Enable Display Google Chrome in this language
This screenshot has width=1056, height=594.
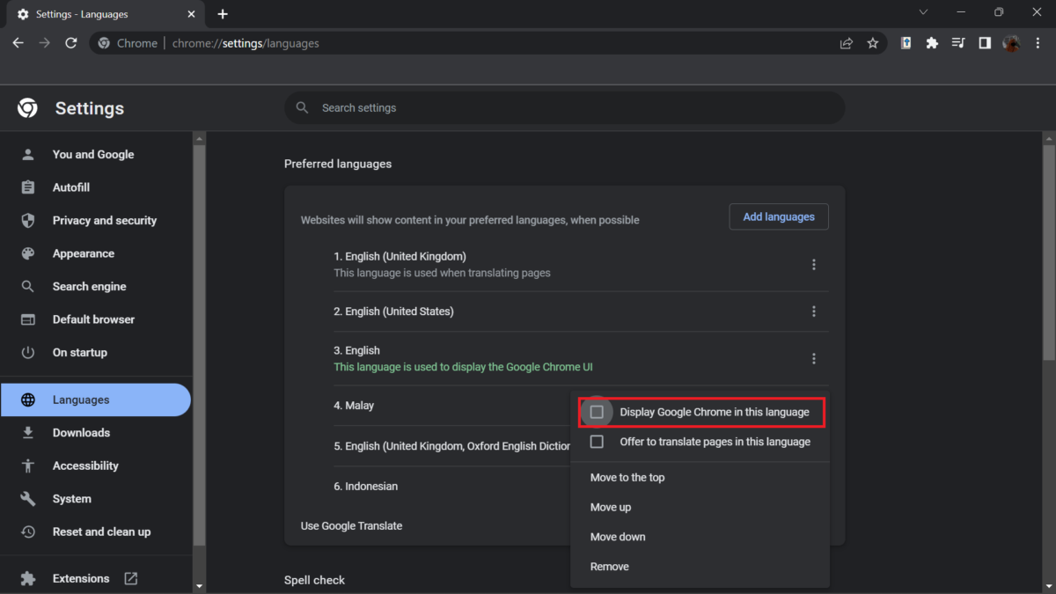click(x=597, y=412)
